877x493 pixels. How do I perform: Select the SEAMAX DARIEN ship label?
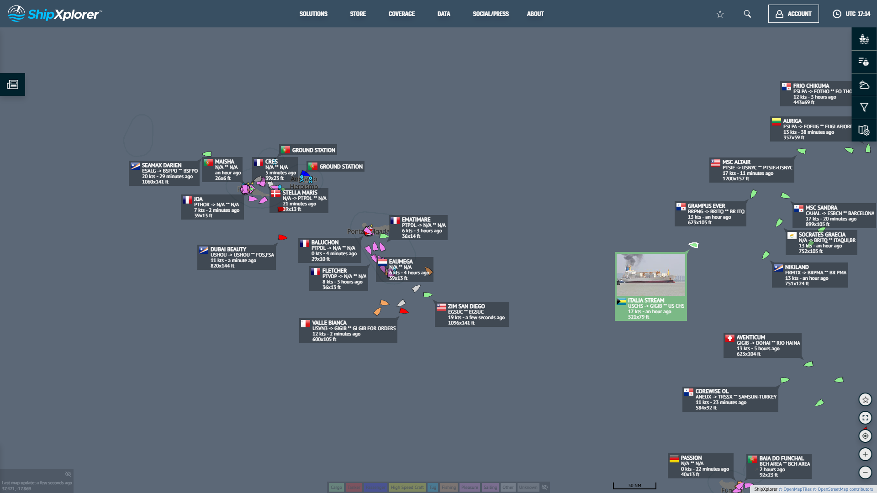(164, 173)
